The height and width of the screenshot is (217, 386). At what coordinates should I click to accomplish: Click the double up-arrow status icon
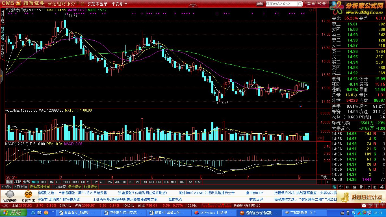pos(376,205)
